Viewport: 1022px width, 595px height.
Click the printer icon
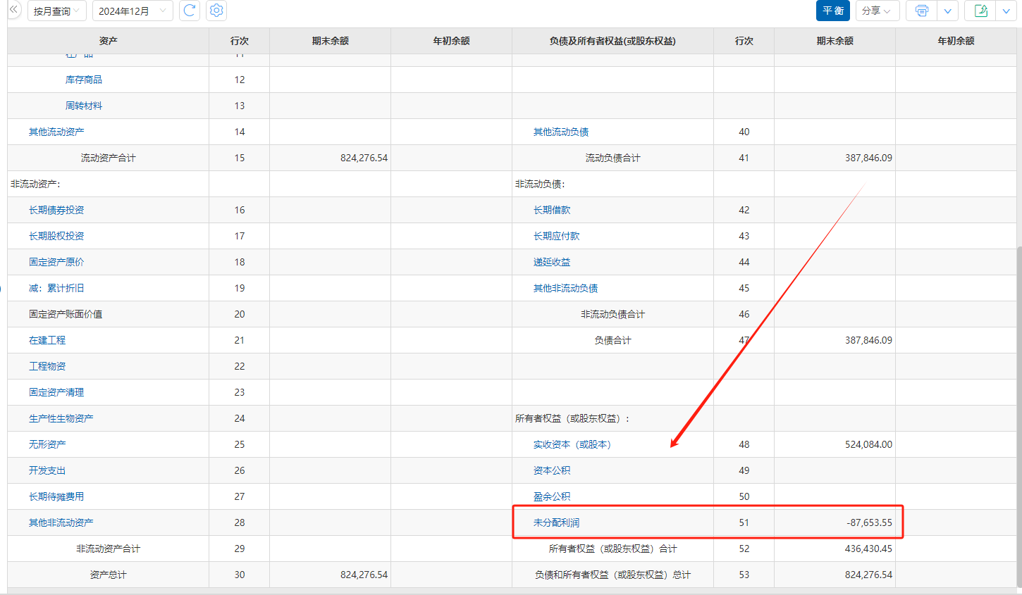pos(921,11)
